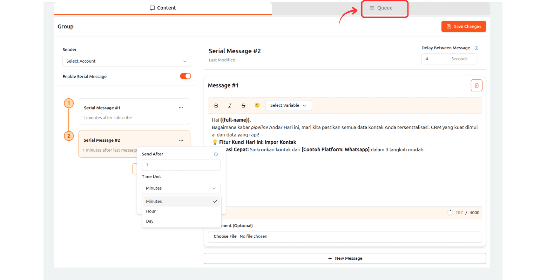
Task: Expand the Select Variable dropdown
Action: [x=288, y=105]
